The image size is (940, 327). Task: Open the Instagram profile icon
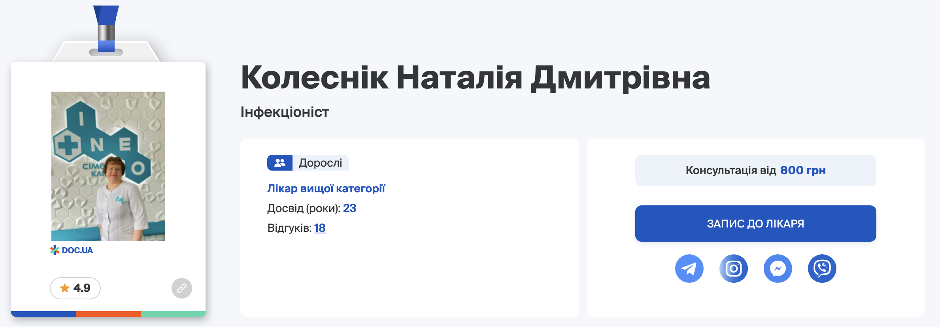pos(733,269)
